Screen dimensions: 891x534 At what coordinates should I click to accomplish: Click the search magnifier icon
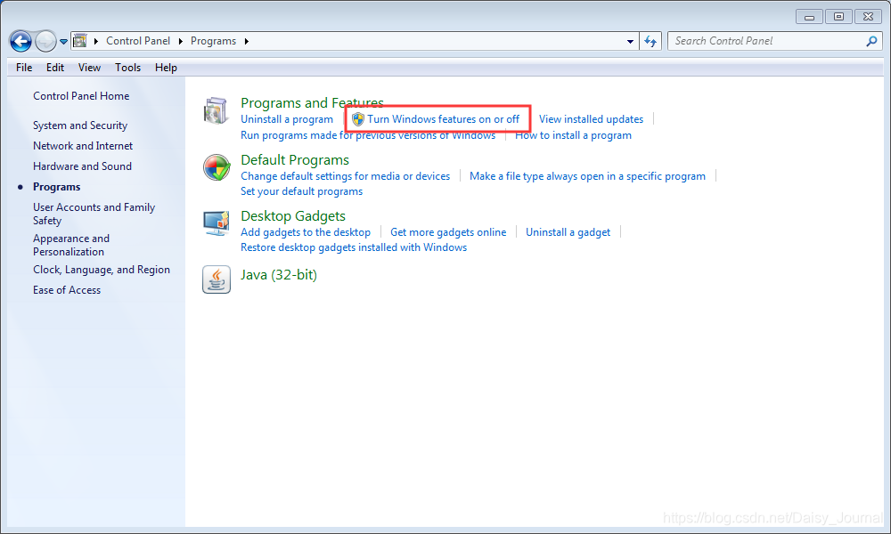click(x=871, y=41)
